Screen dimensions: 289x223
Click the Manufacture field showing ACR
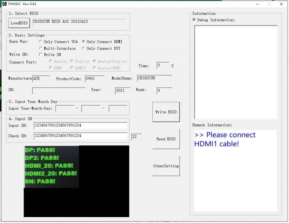click(x=41, y=79)
